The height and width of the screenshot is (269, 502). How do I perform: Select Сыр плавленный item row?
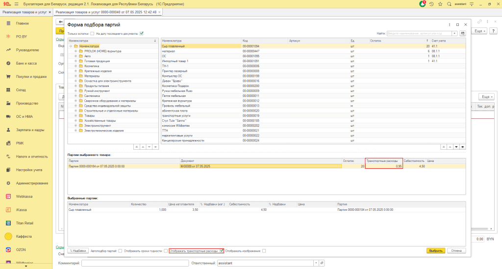pyautogui.click(x=313, y=46)
